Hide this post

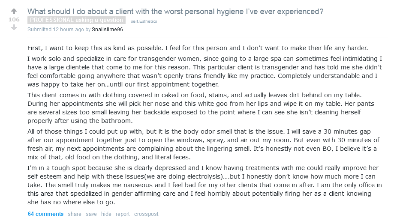[x=106, y=214]
